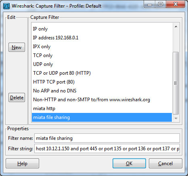Select 'TCP or UDP port 80 (HTTP)'
Screen dimensions: 188x176
pyautogui.click(x=102, y=73)
